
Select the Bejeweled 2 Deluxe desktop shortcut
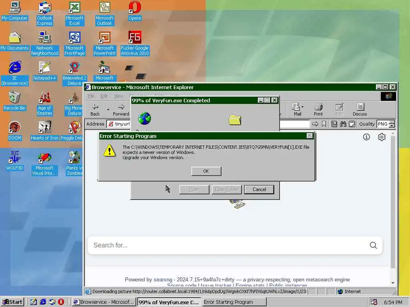74,74
